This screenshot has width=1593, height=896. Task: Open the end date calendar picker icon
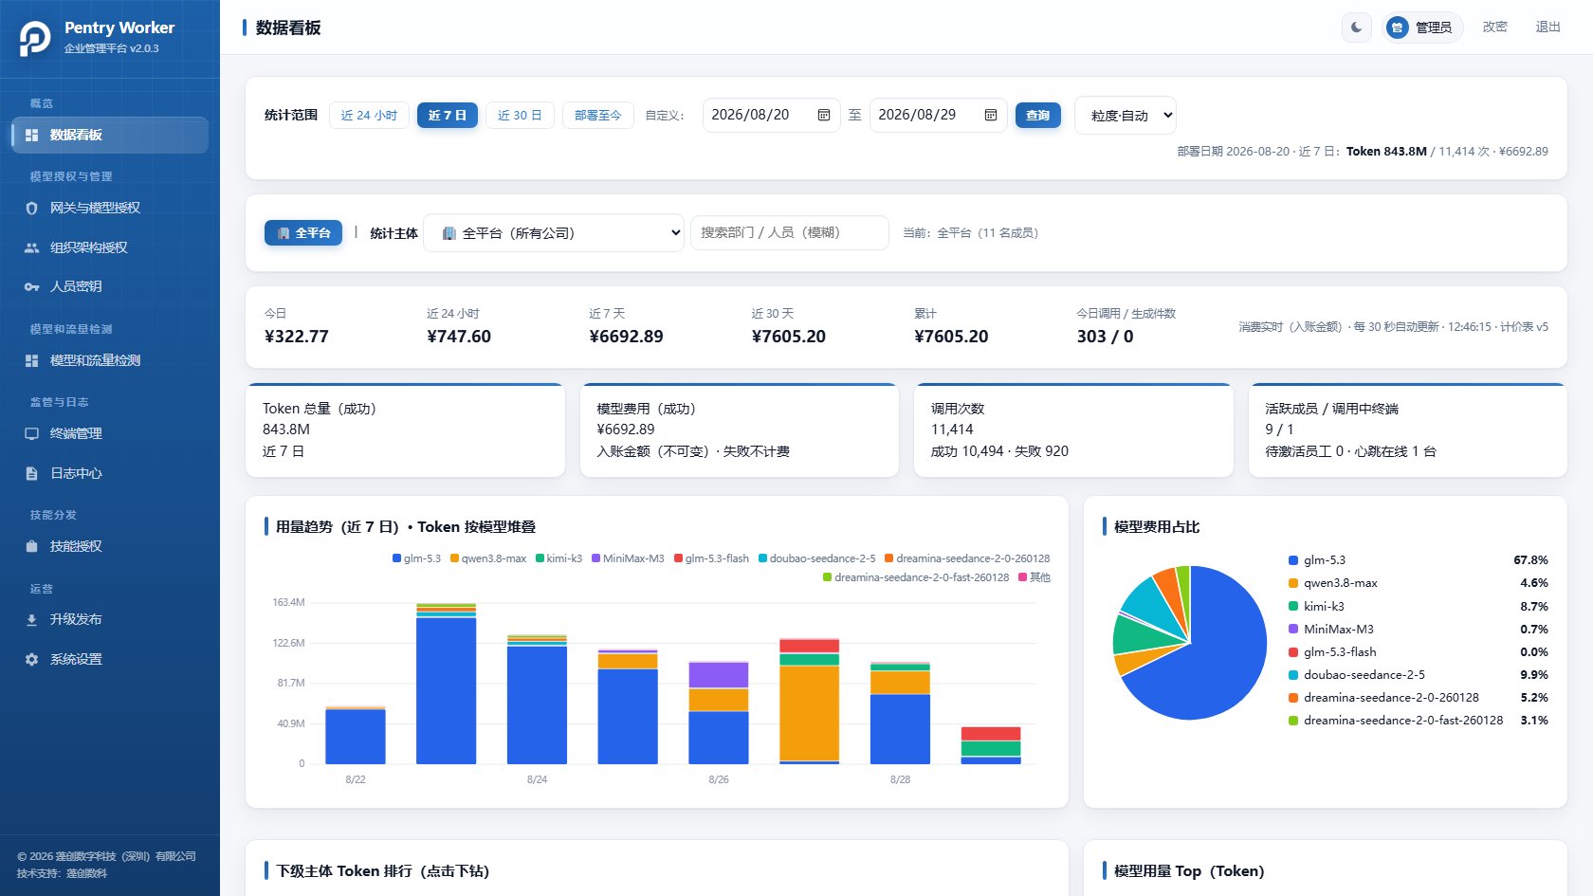991,115
